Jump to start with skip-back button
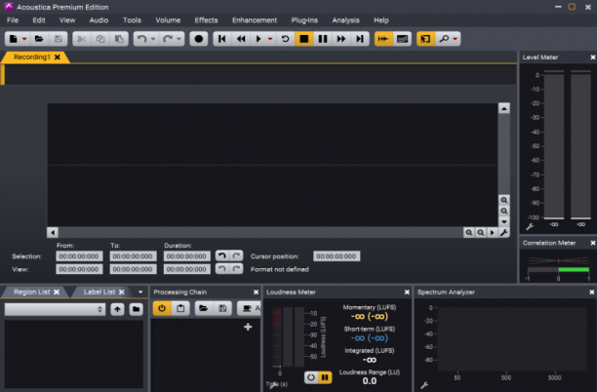Image resolution: width=597 pixels, height=392 pixels. pyautogui.click(x=222, y=39)
